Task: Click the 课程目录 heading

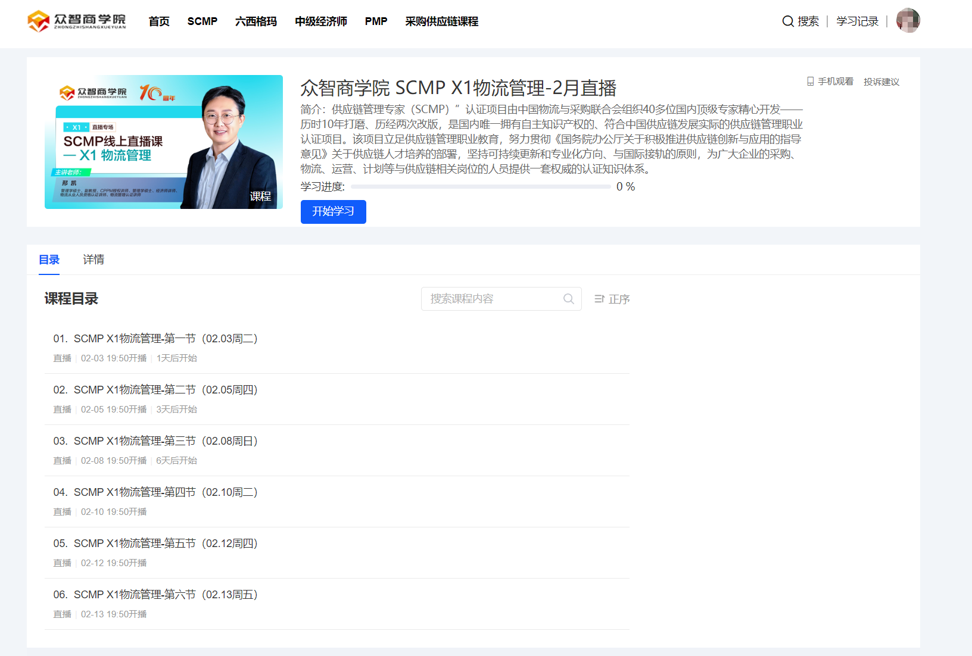Action: [x=71, y=299]
